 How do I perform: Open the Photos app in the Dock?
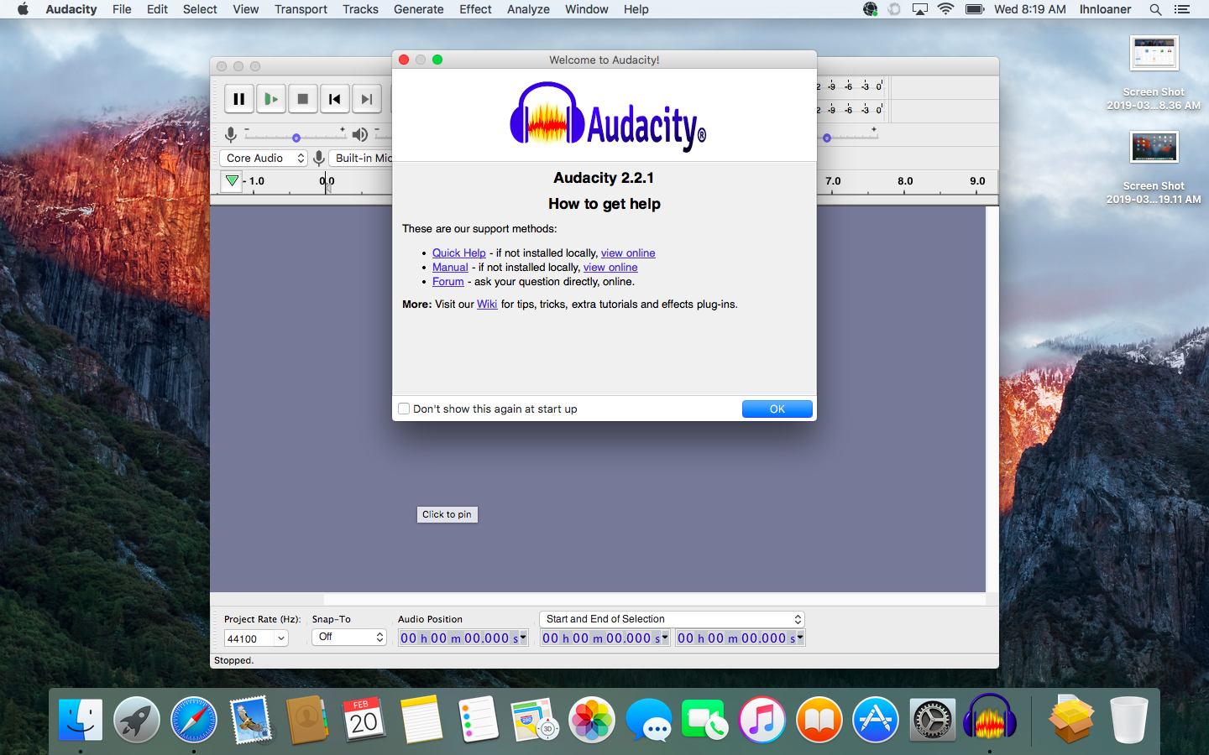592,720
